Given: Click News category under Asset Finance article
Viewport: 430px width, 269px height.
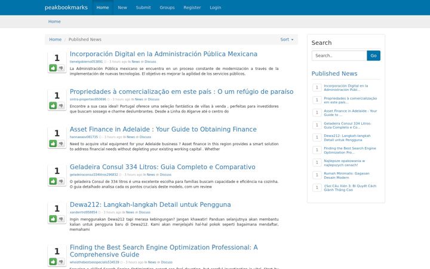Looking at the screenshot, I should pos(131,137).
